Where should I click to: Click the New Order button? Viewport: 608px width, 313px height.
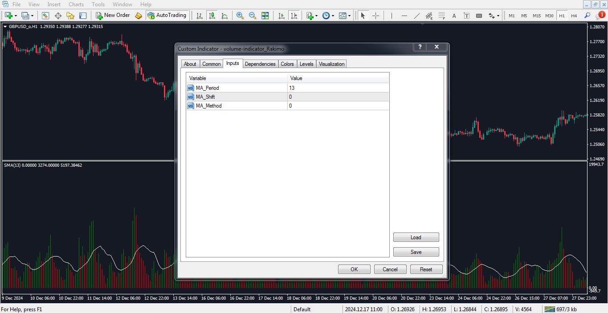tap(113, 16)
